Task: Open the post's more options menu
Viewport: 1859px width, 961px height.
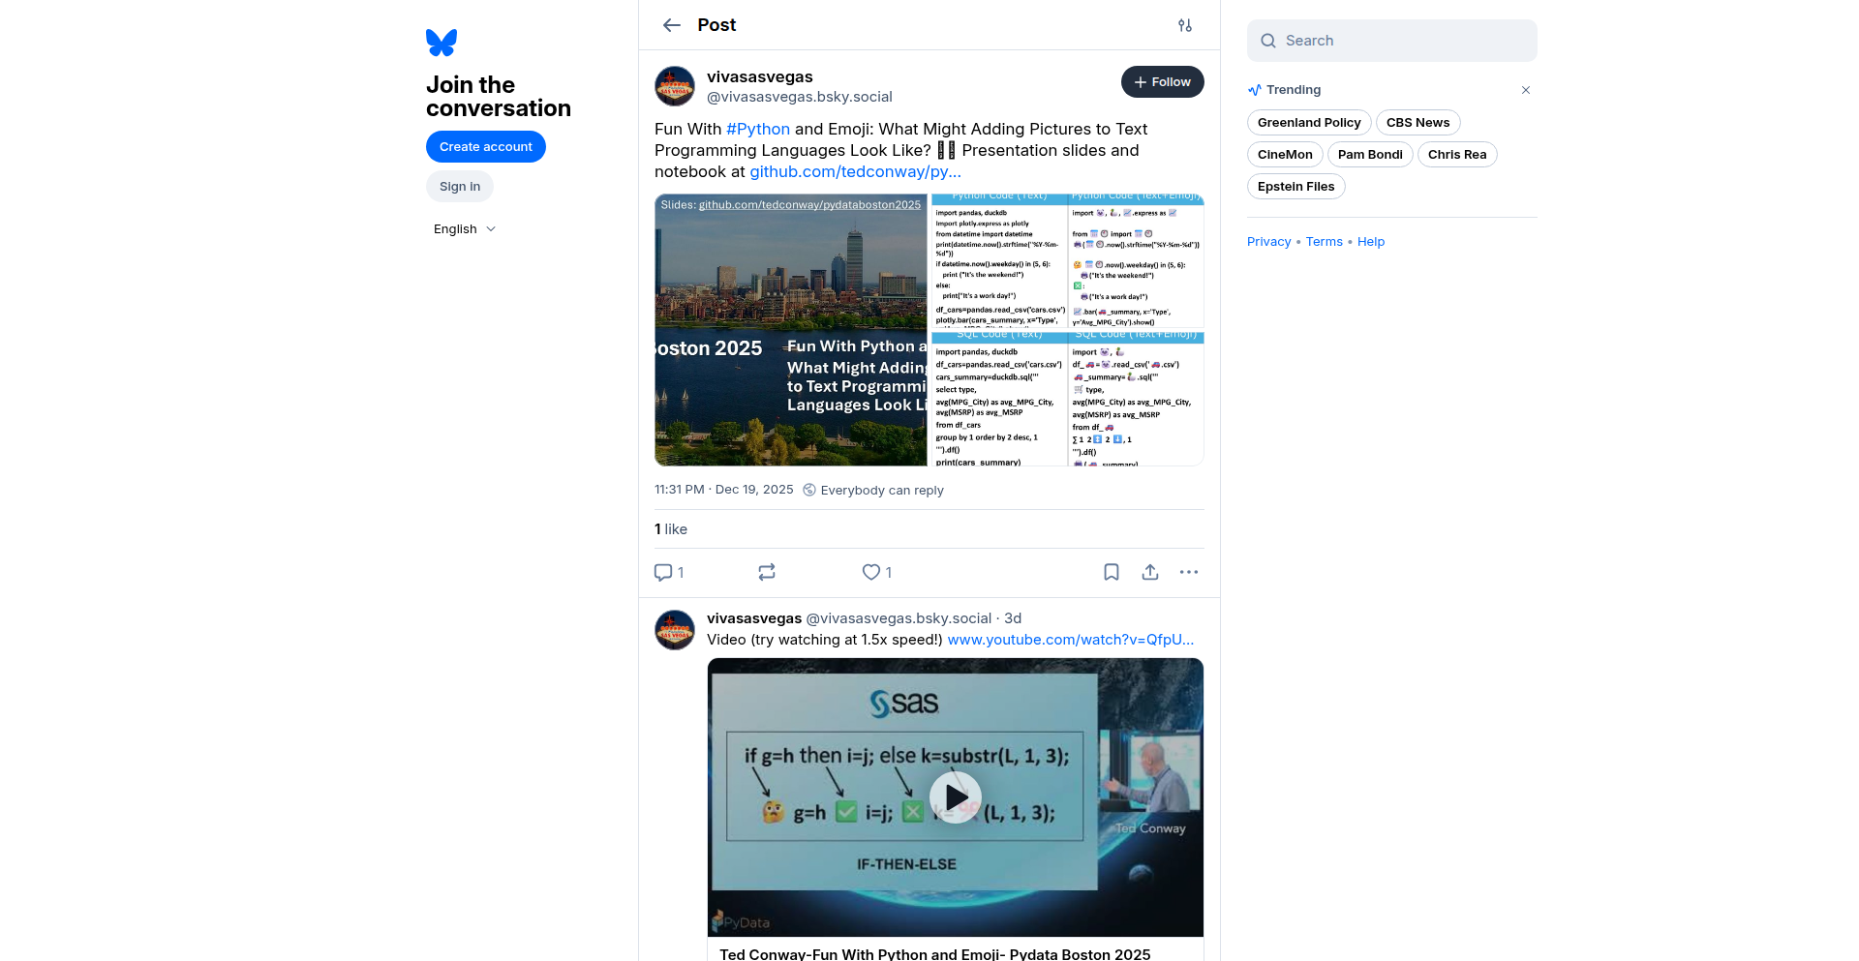Action: (1189, 572)
